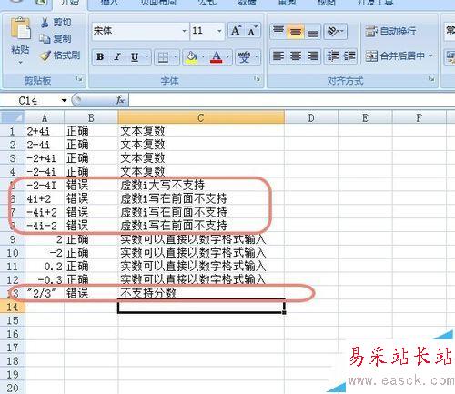Apply yellow fill color bucket

pyautogui.click(x=192, y=56)
